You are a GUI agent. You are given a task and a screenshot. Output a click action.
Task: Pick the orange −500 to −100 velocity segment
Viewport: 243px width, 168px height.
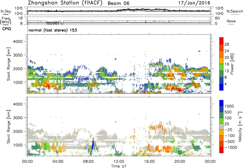(x=221, y=138)
